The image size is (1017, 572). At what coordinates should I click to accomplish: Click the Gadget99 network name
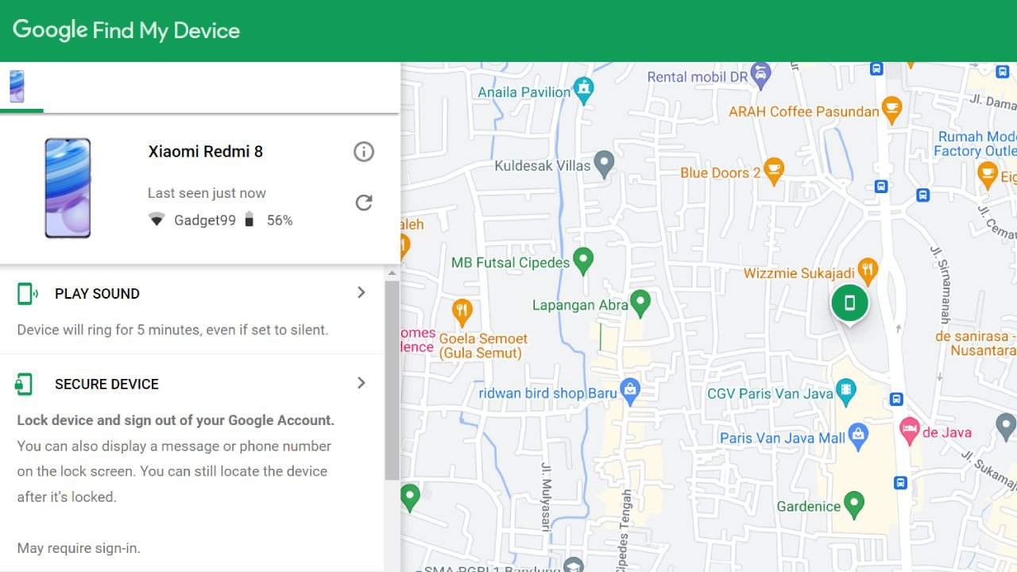pyautogui.click(x=205, y=221)
